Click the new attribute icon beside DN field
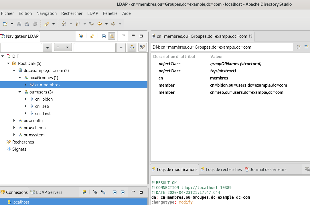 pos(307,47)
